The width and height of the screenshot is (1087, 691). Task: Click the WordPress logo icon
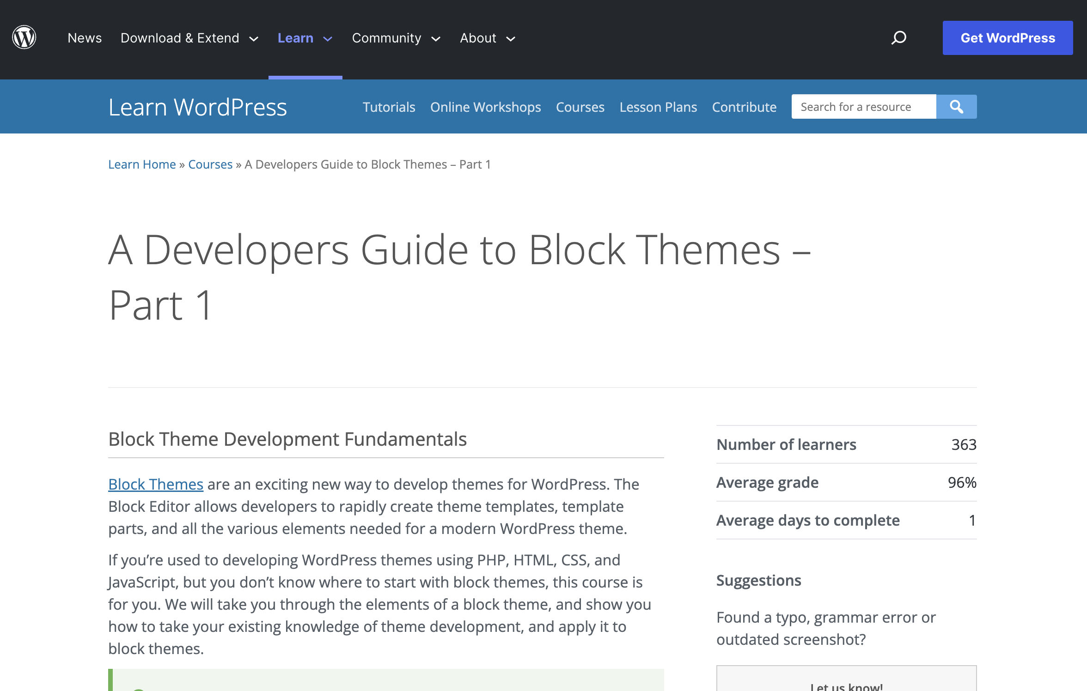click(24, 37)
